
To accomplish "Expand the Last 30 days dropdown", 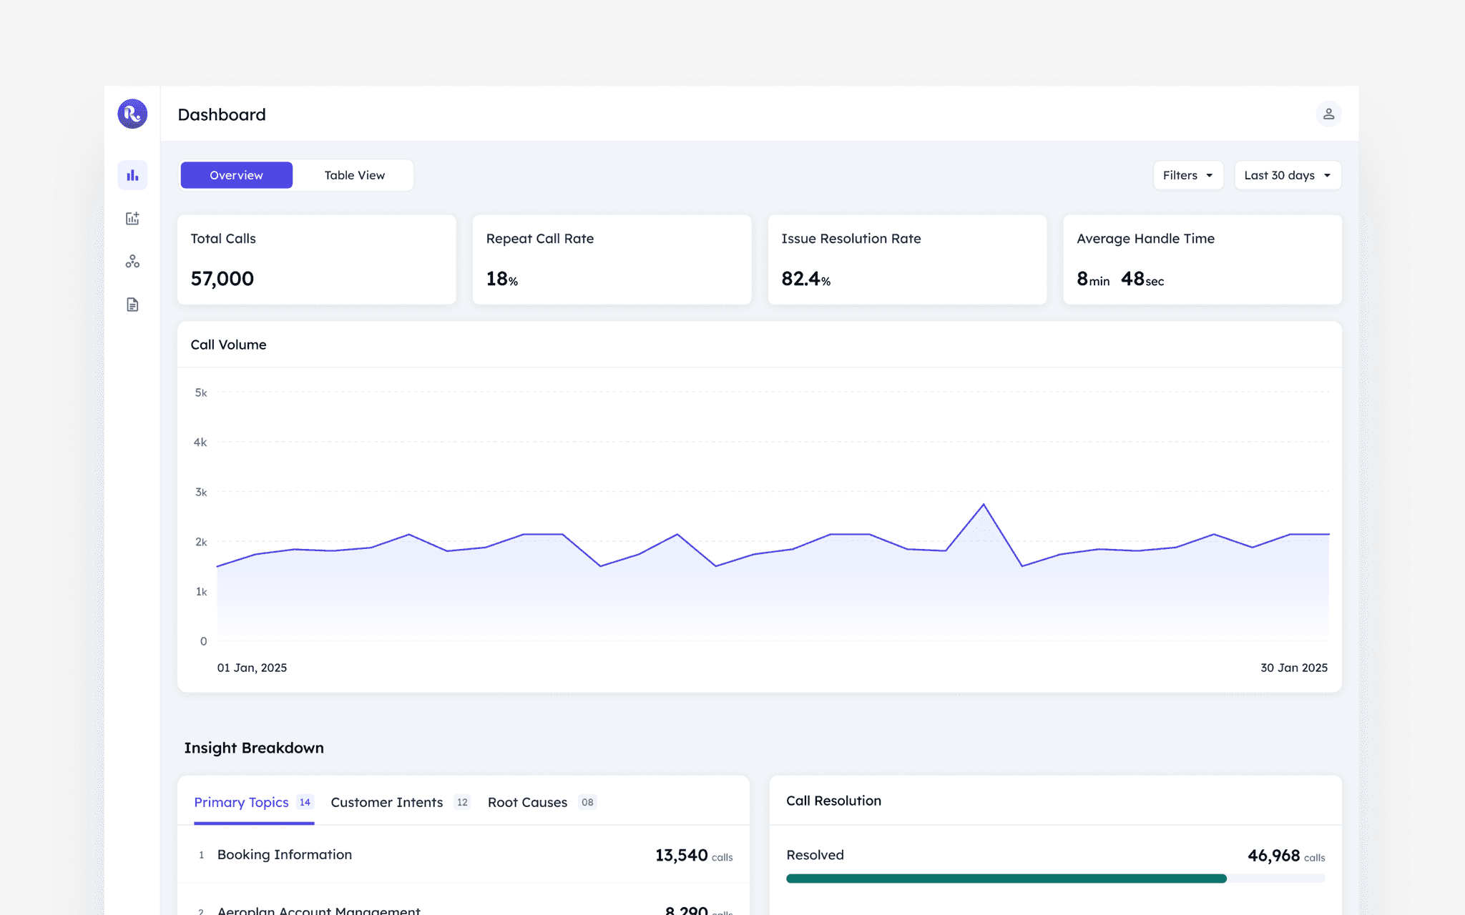I will [x=1287, y=175].
